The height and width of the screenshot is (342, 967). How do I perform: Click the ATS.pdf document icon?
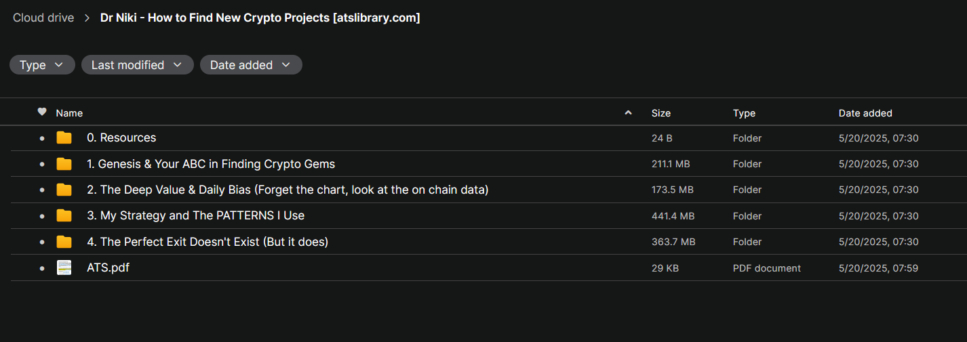click(64, 268)
